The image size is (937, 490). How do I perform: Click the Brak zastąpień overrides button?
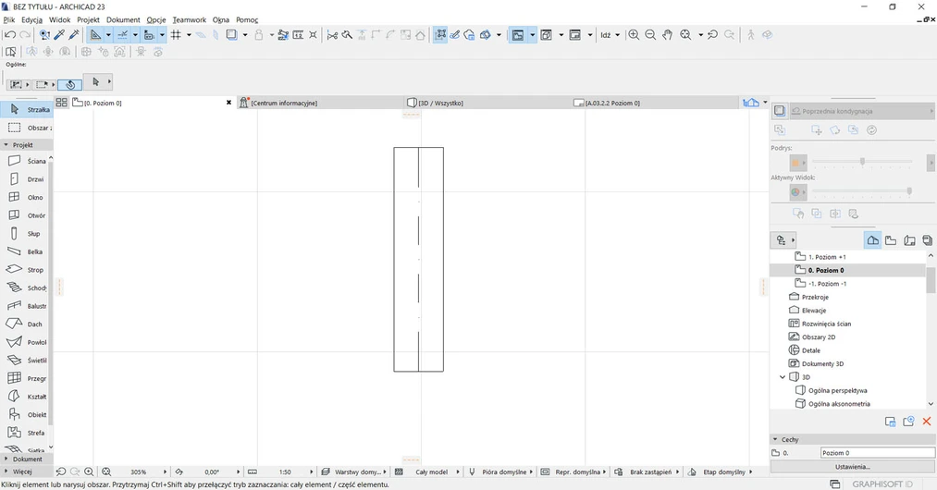(646, 472)
